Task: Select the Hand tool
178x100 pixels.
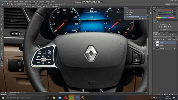Action: 2,54
